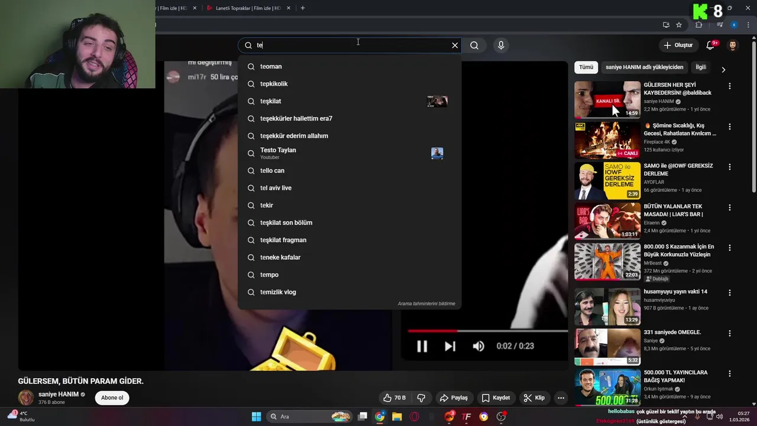The width and height of the screenshot is (757, 426).
Task: Click the Paylaş share button
Action: coord(454,398)
